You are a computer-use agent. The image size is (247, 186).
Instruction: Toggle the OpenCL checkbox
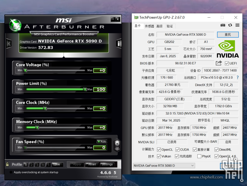(x=159, y=150)
